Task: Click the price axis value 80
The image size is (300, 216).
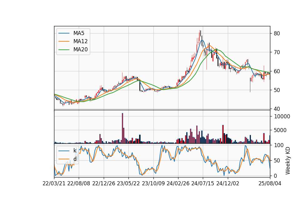Action: pos(277,33)
